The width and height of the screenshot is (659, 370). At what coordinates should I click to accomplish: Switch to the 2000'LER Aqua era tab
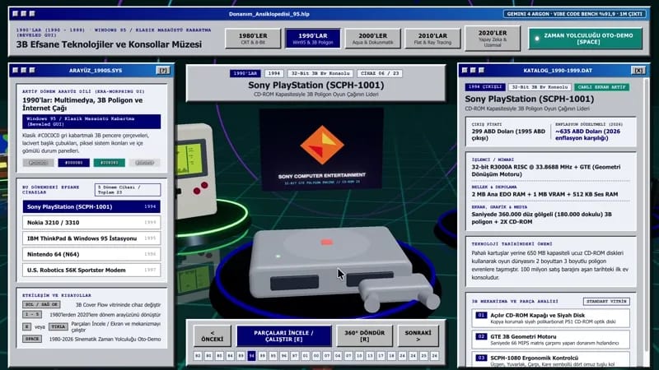click(x=373, y=39)
